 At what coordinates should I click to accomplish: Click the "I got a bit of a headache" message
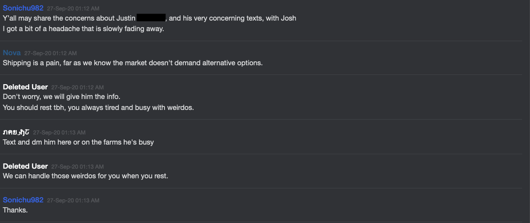pos(83,29)
